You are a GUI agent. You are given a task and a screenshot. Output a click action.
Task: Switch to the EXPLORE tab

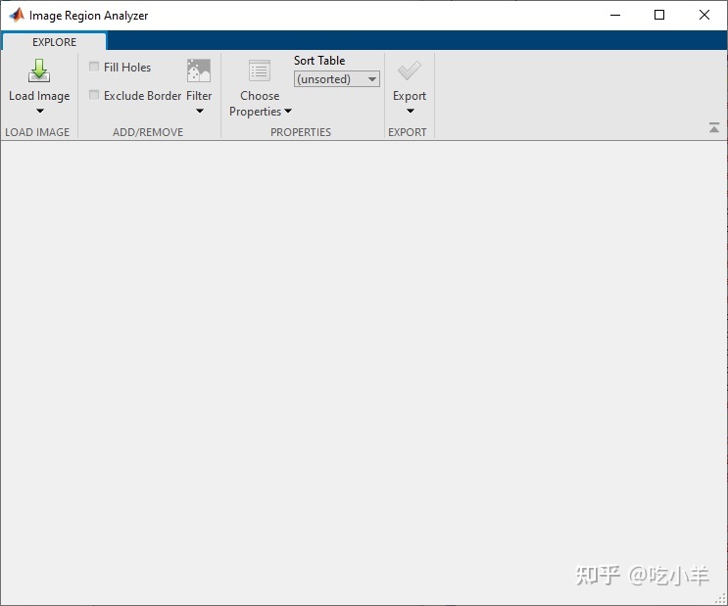(x=54, y=42)
